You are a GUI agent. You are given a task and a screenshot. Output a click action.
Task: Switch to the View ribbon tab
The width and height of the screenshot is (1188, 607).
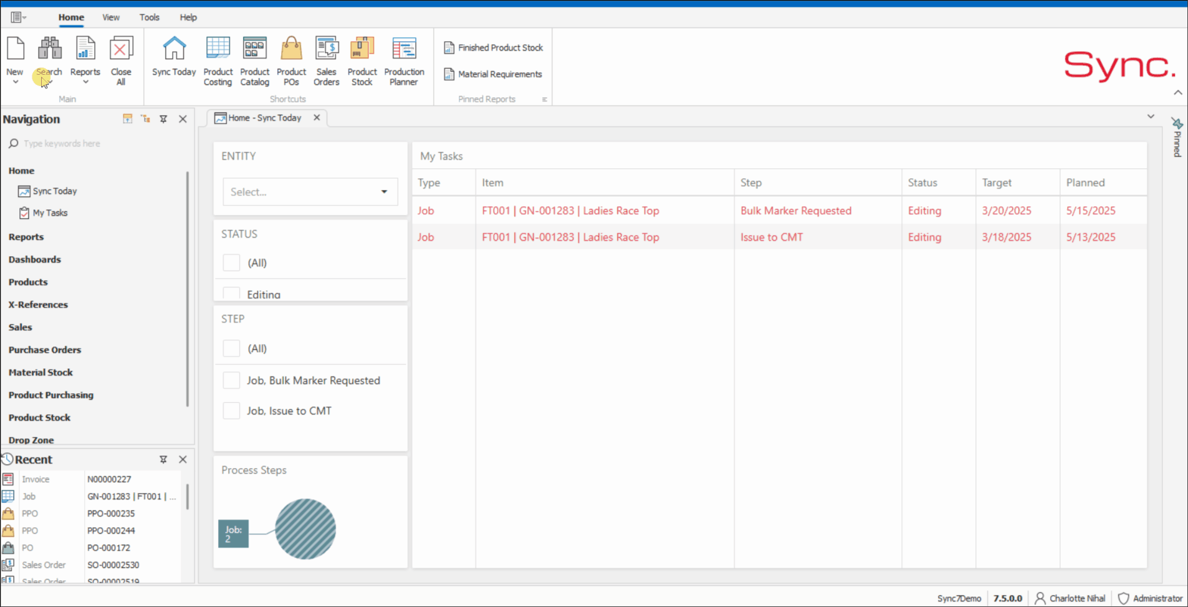(x=111, y=17)
